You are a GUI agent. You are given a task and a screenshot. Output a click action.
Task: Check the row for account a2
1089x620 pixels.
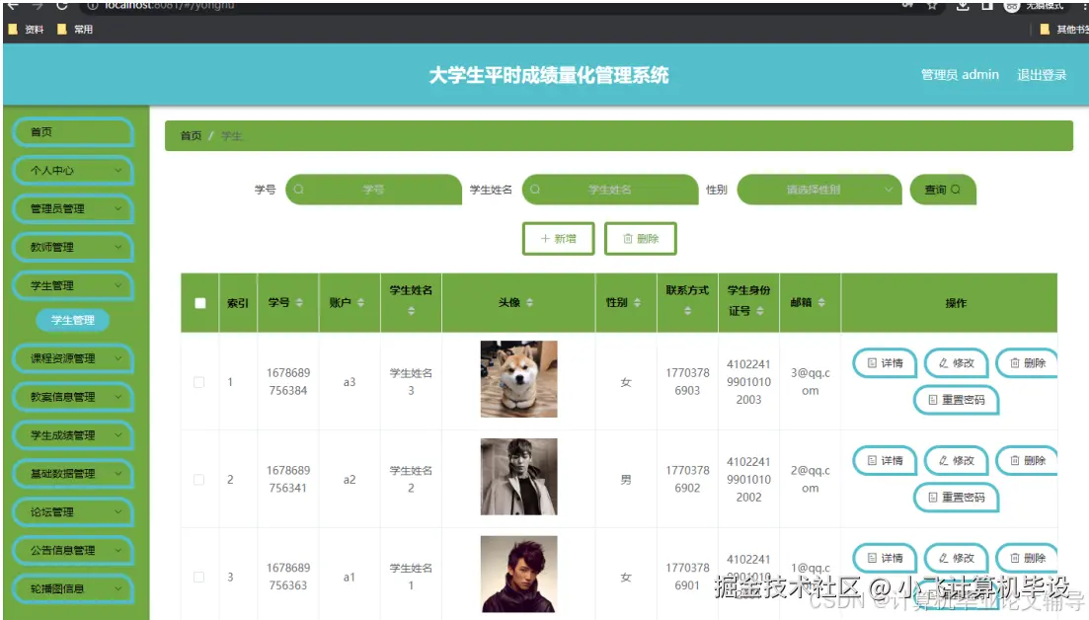point(199,480)
